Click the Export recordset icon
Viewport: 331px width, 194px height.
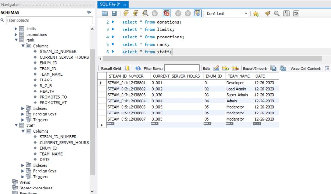[272, 68]
